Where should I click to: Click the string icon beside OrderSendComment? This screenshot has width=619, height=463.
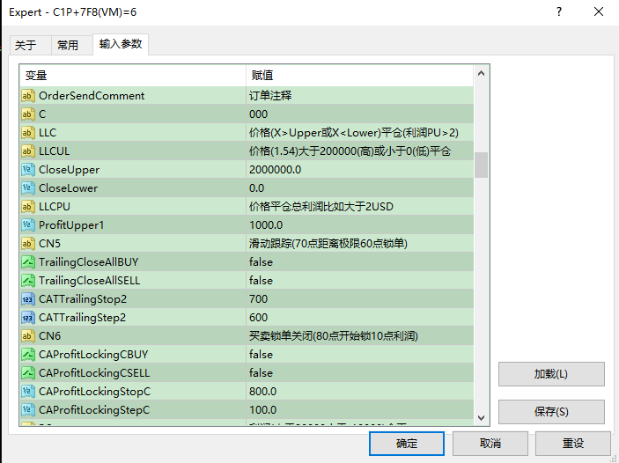pyautogui.click(x=27, y=96)
